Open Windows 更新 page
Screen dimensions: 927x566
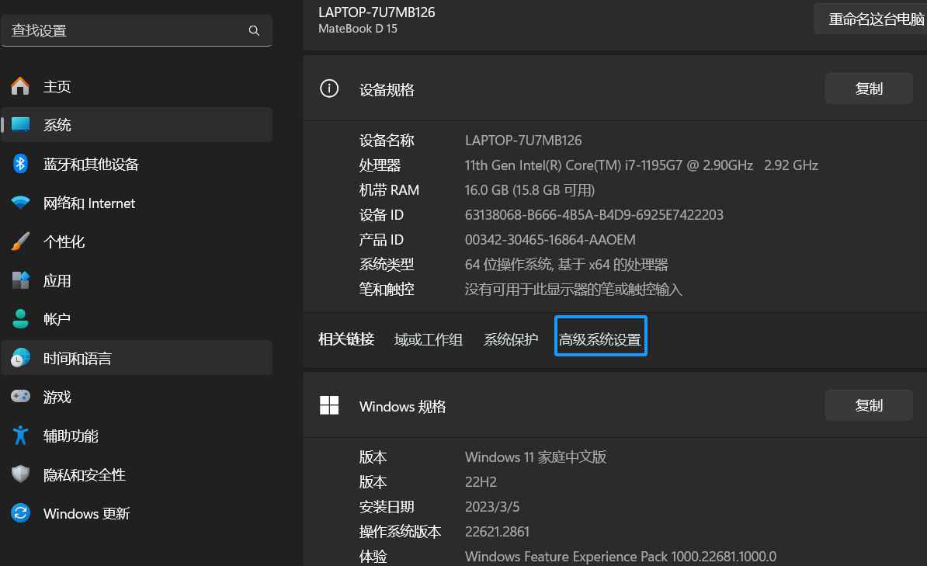pyautogui.click(x=137, y=512)
